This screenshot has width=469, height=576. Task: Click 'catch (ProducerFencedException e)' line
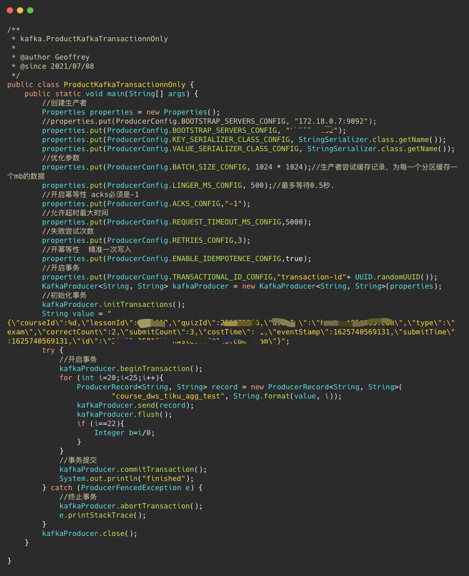[122, 487]
